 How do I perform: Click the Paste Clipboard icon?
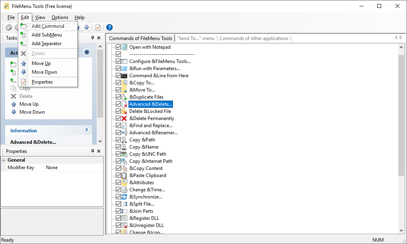(124, 175)
